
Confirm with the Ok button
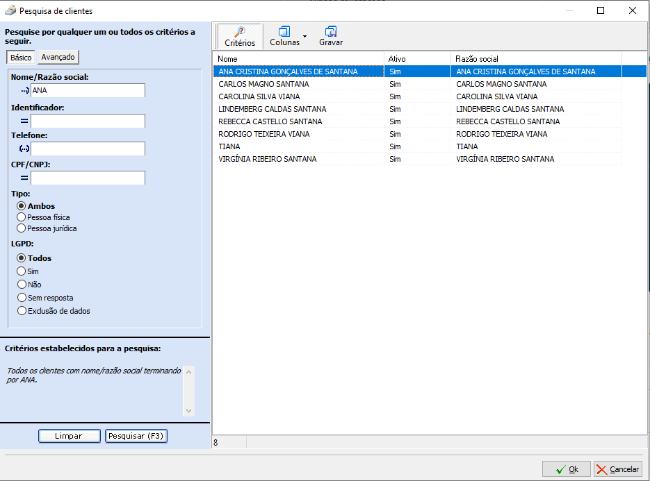(567, 469)
